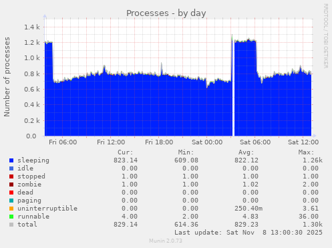Screen dimensions: 332x248
Task: Click the 'Fri 12:00' time axis label
Action: pyautogui.click(x=111, y=142)
